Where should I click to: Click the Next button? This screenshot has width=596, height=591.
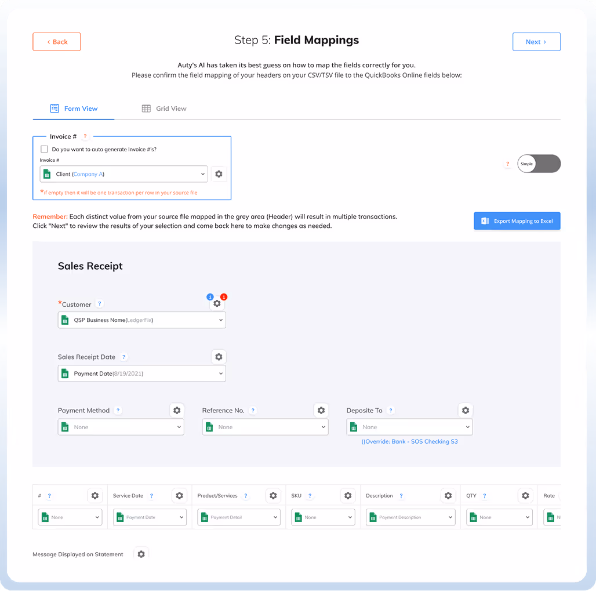point(536,42)
